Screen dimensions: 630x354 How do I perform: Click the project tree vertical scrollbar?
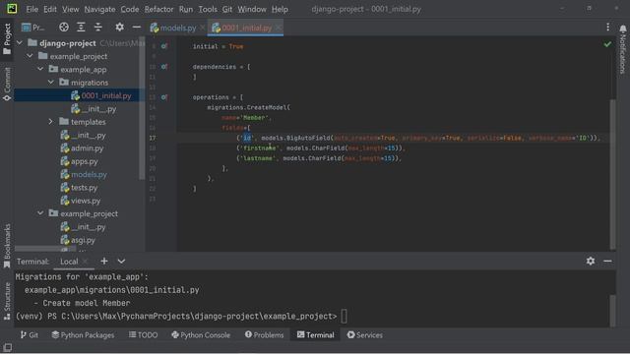point(142,108)
